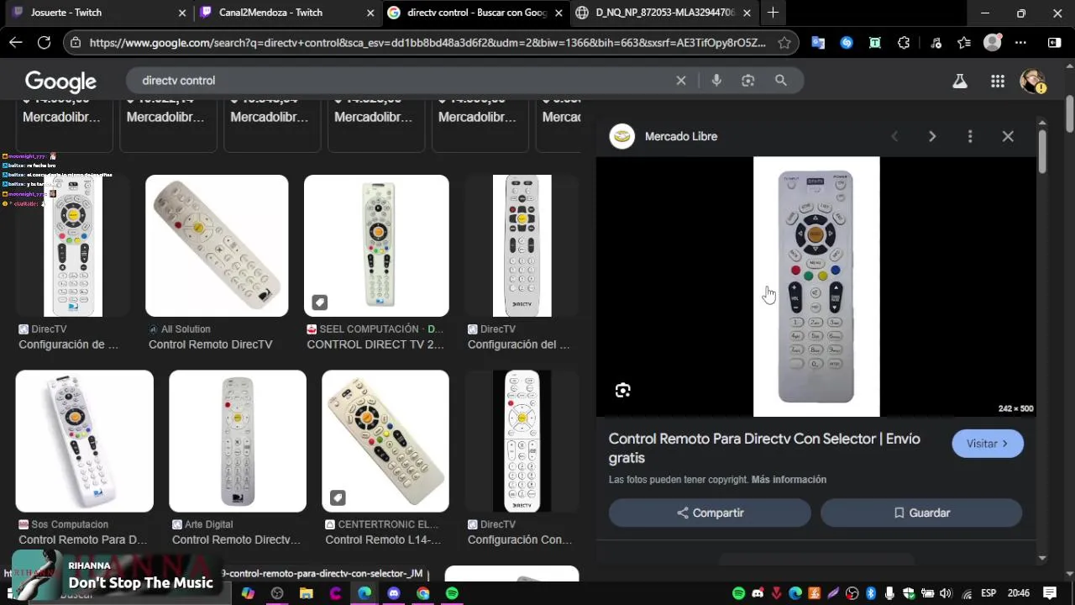This screenshot has height=605, width=1075.
Task: Open the green text-capture extension
Action: 875,43
